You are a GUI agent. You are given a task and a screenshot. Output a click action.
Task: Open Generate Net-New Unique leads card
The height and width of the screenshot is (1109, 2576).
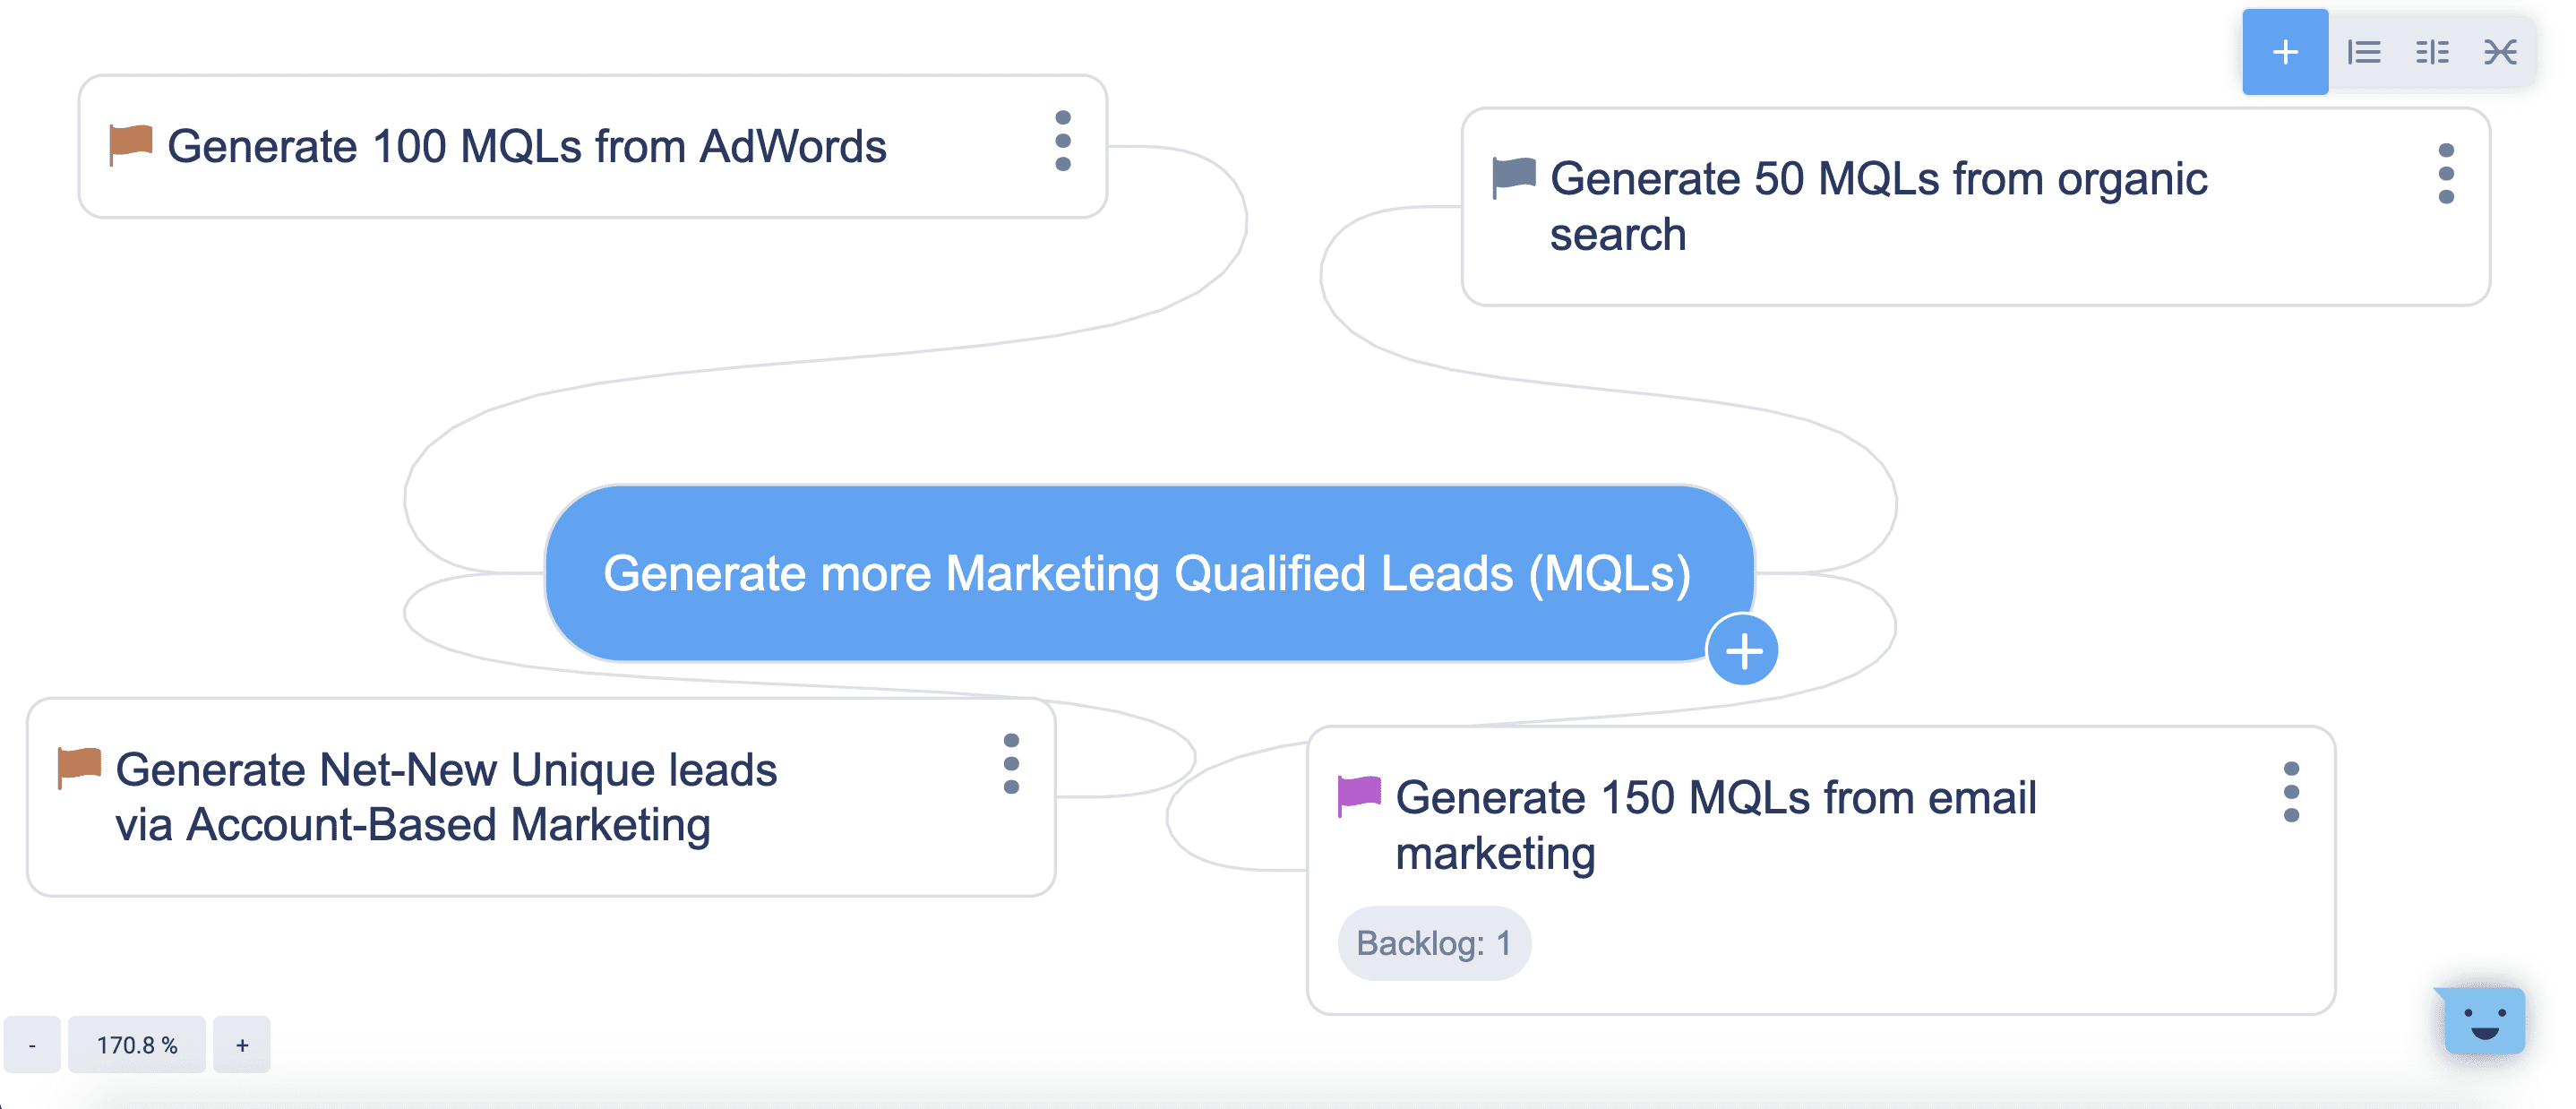tap(541, 797)
